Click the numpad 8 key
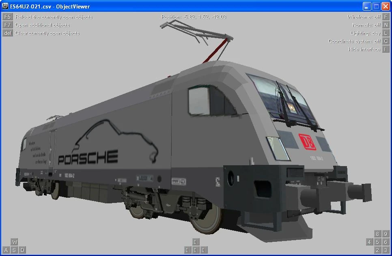 377,234
